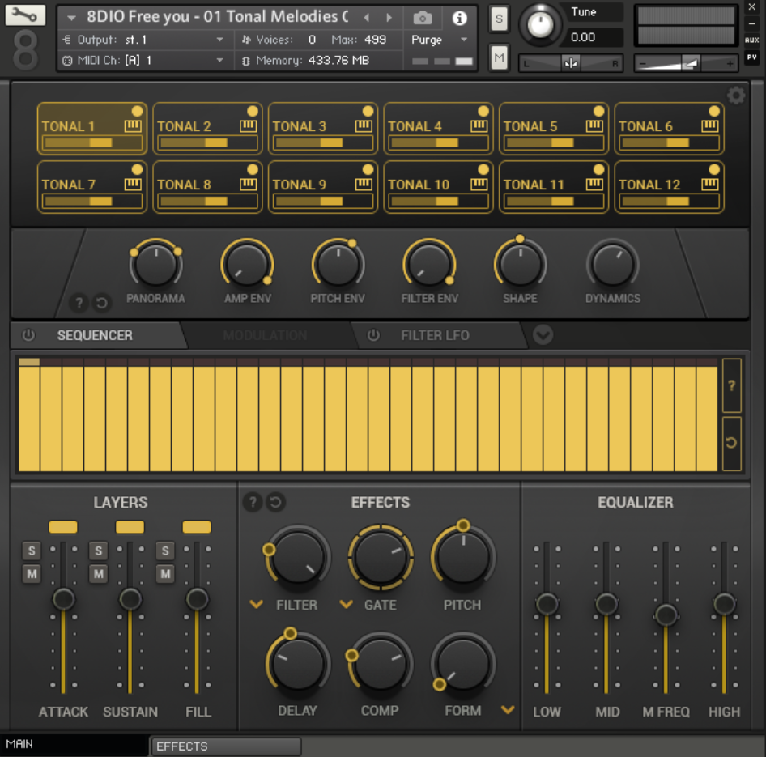Viewport: 766px width, 757px height.
Task: Go to previous instrument preset arrow
Action: point(366,18)
